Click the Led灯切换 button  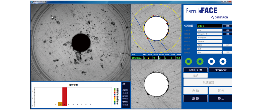(195, 70)
